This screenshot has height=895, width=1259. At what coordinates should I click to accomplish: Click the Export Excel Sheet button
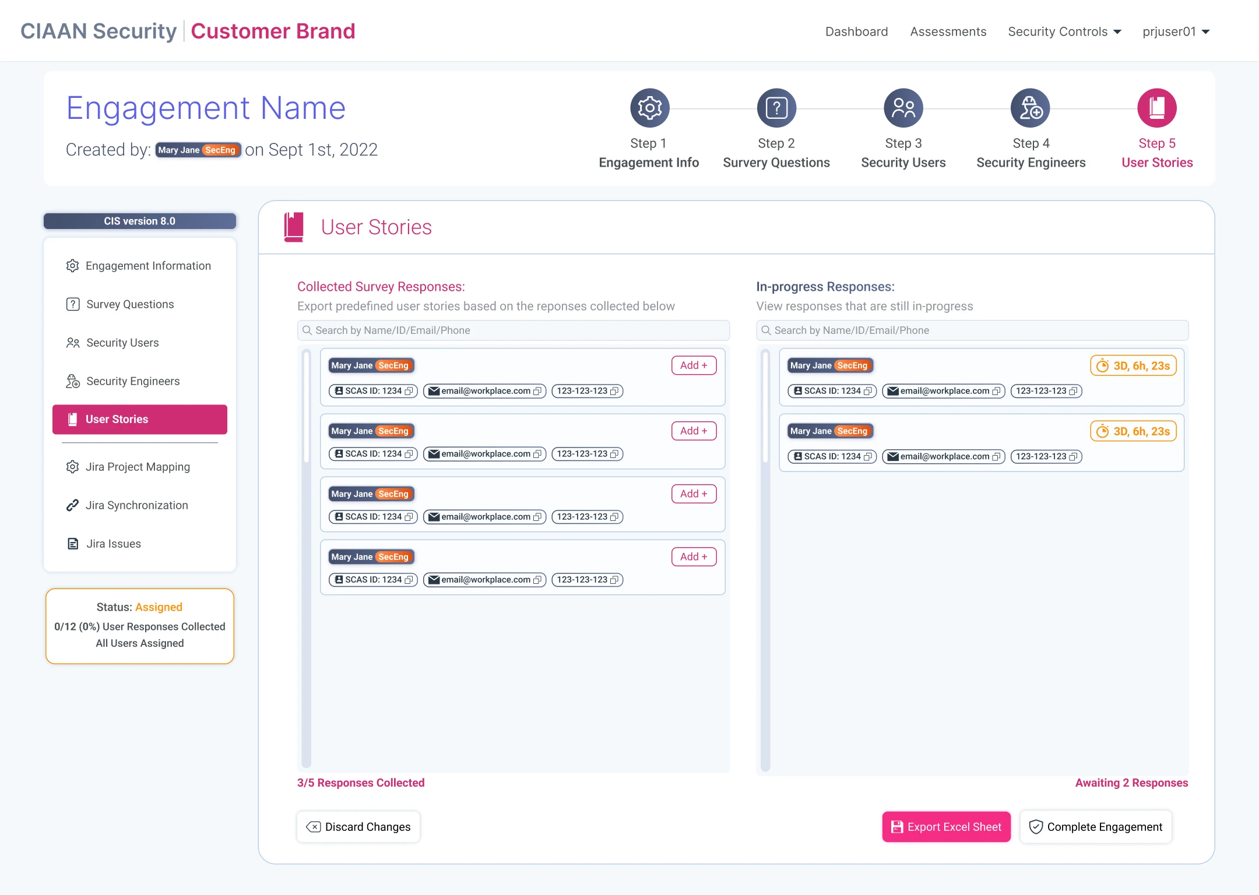tap(946, 827)
